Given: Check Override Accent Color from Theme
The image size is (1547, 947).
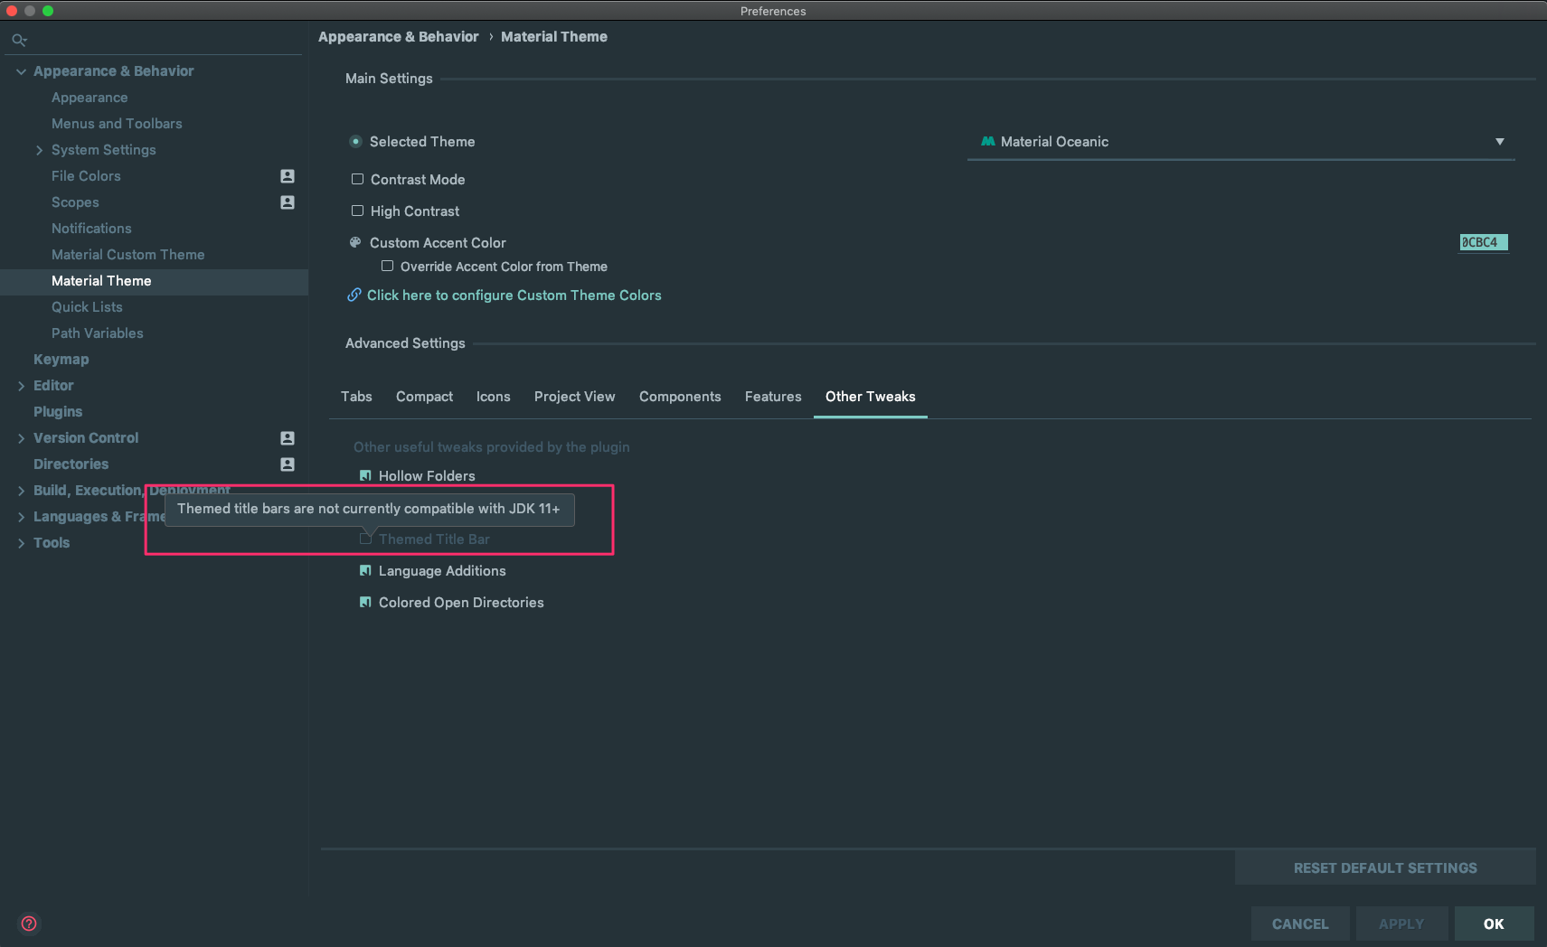Looking at the screenshot, I should 387,266.
